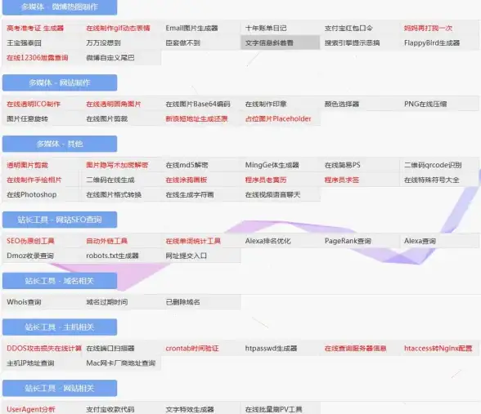The height and width of the screenshot is (414, 481).
Task: Open 图片任意旋转 link
Action: point(27,119)
